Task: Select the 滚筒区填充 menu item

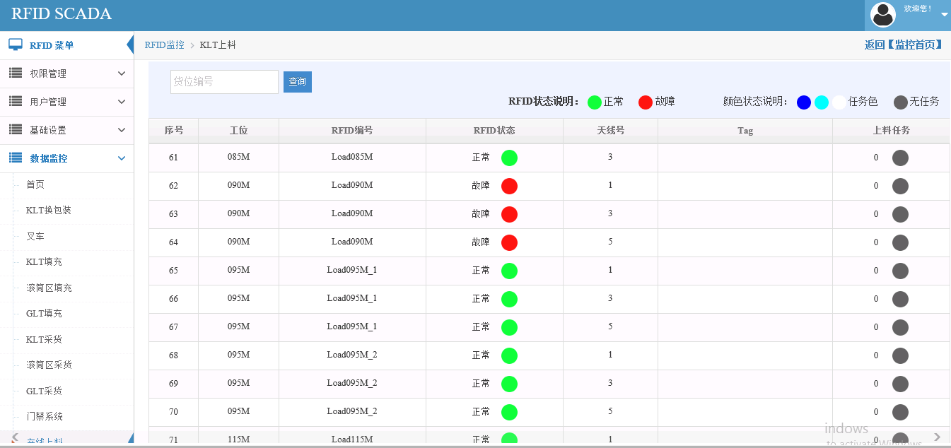Action: coord(49,288)
